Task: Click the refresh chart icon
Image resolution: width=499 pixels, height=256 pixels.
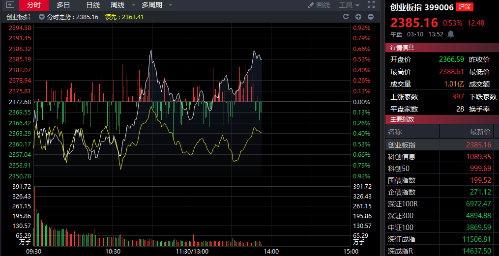Action: click(346, 17)
